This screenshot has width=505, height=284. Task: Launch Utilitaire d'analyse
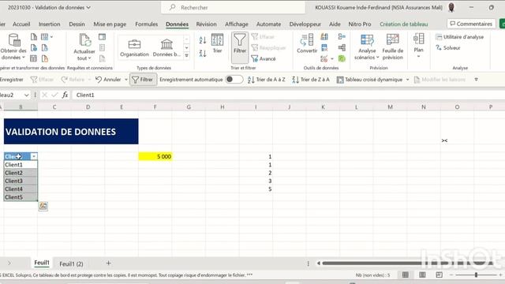coord(459,37)
